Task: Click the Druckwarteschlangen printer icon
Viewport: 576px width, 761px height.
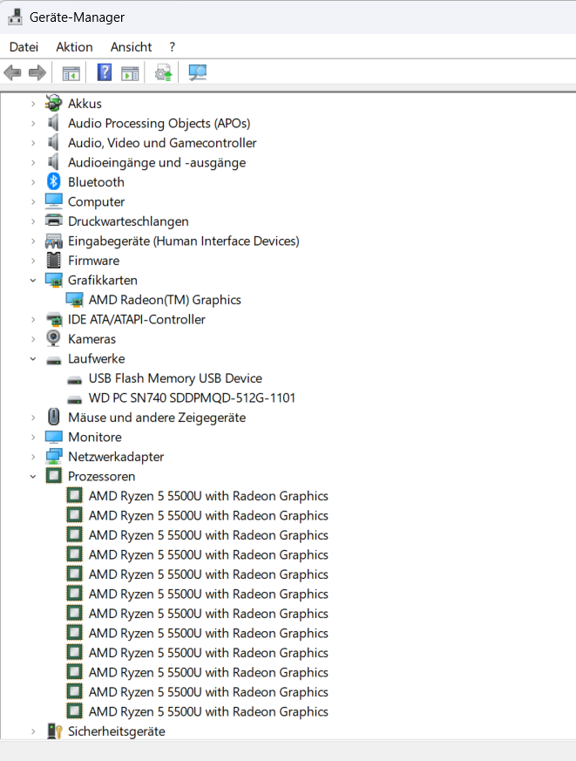Action: click(53, 221)
